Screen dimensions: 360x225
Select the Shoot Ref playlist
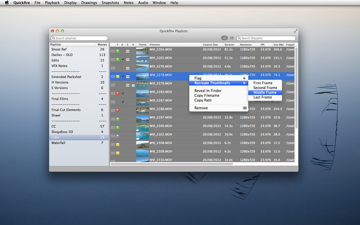(x=79, y=49)
